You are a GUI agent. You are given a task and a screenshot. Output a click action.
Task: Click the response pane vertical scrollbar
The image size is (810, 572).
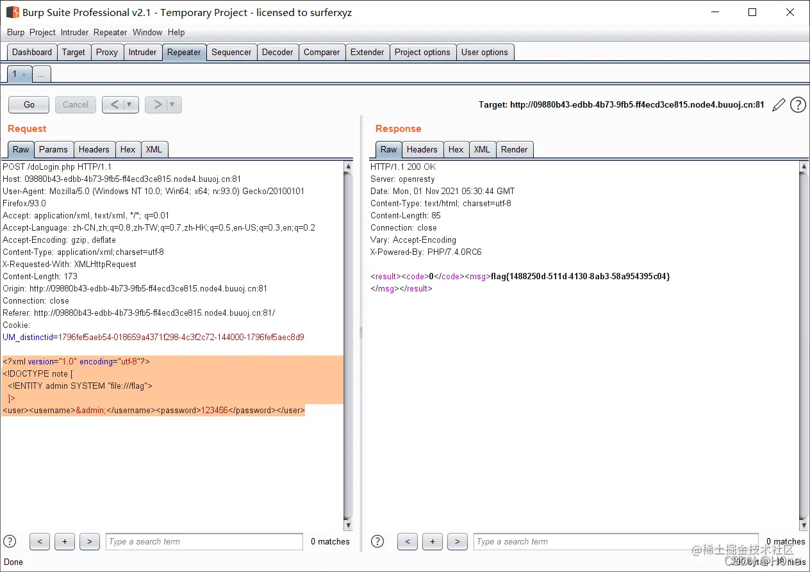coord(804,346)
